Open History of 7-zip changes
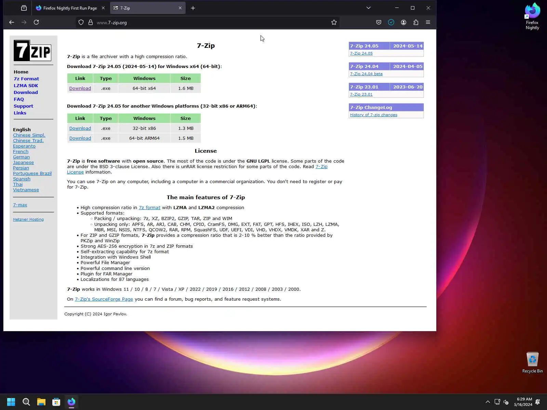Viewport: 547px width, 410px height. click(374, 115)
